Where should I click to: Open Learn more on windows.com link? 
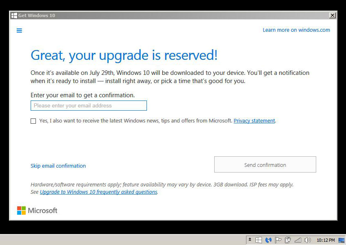[296, 30]
